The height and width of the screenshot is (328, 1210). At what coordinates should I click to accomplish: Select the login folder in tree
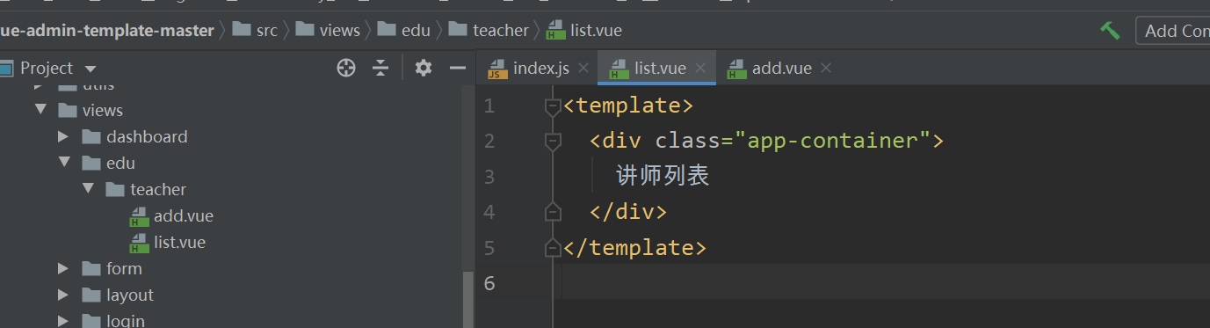[113, 321]
